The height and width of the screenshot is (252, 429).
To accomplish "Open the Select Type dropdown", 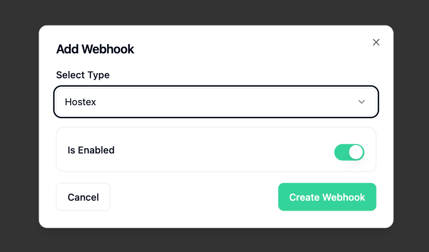I will (x=216, y=102).
